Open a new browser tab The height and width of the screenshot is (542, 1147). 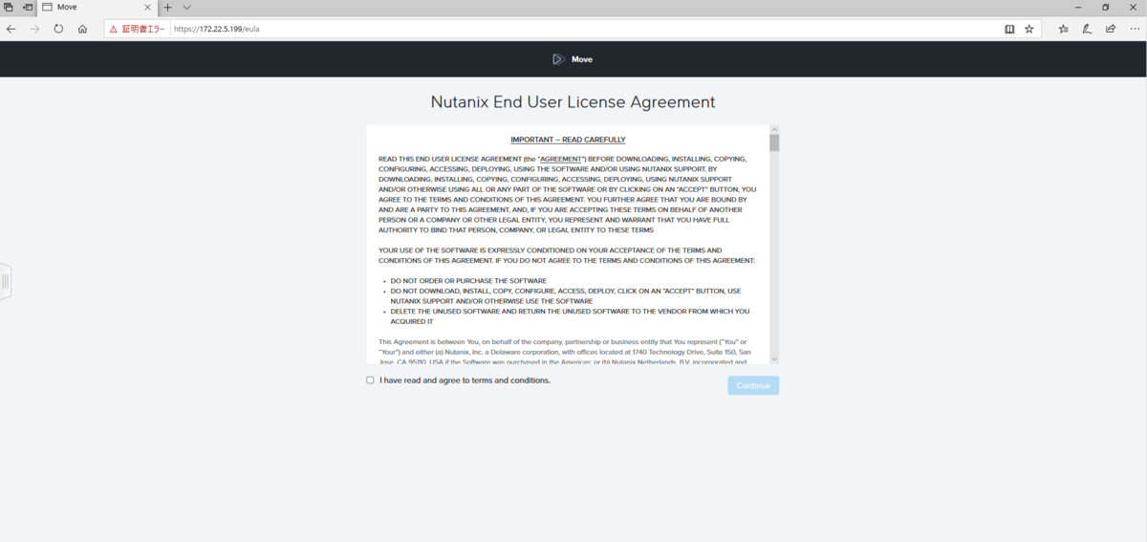click(x=168, y=7)
